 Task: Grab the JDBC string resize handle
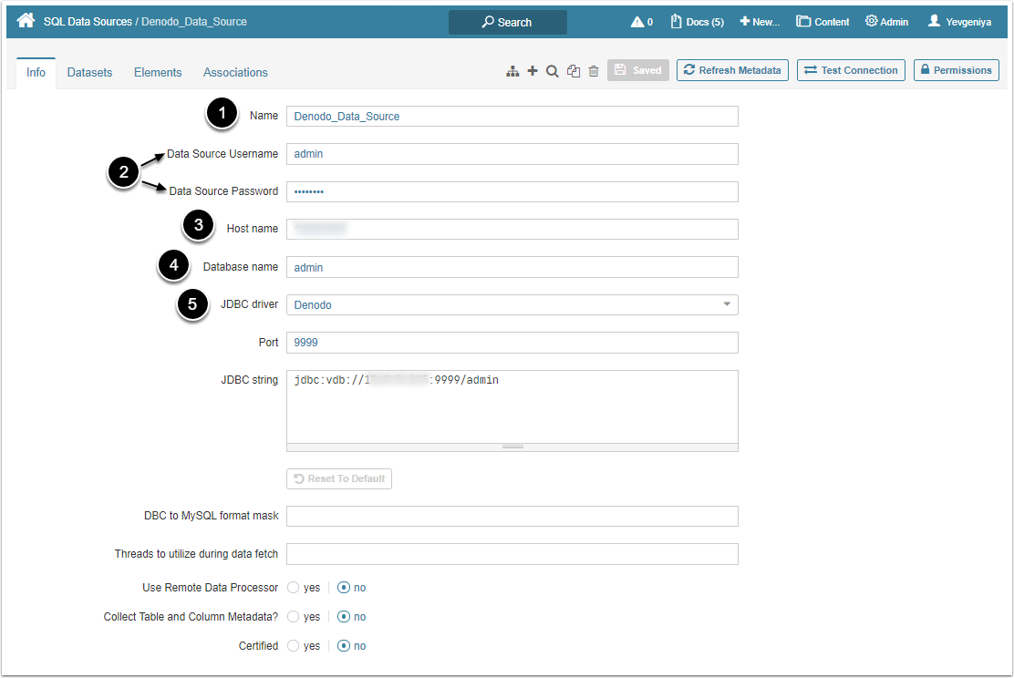512,447
